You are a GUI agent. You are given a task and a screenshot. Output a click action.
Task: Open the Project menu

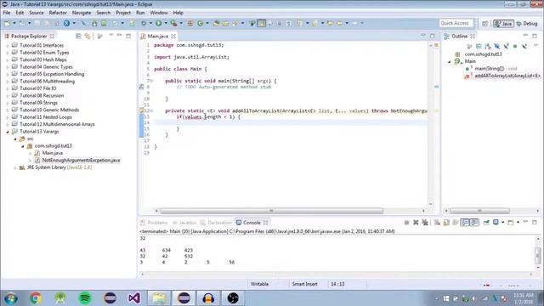click(123, 13)
